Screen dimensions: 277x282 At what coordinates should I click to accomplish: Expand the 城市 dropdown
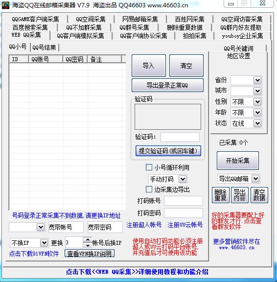click(x=257, y=91)
